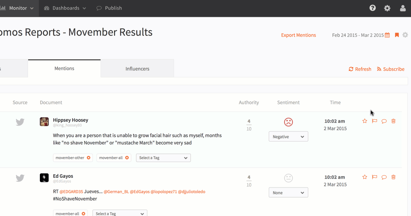Open the None sentiment dropdown

(x=289, y=193)
